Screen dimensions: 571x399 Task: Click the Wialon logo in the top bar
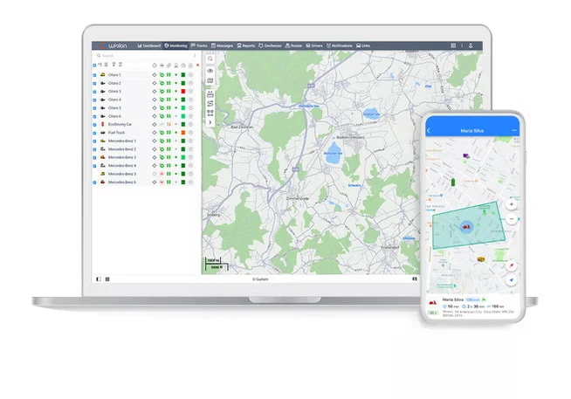click(114, 45)
